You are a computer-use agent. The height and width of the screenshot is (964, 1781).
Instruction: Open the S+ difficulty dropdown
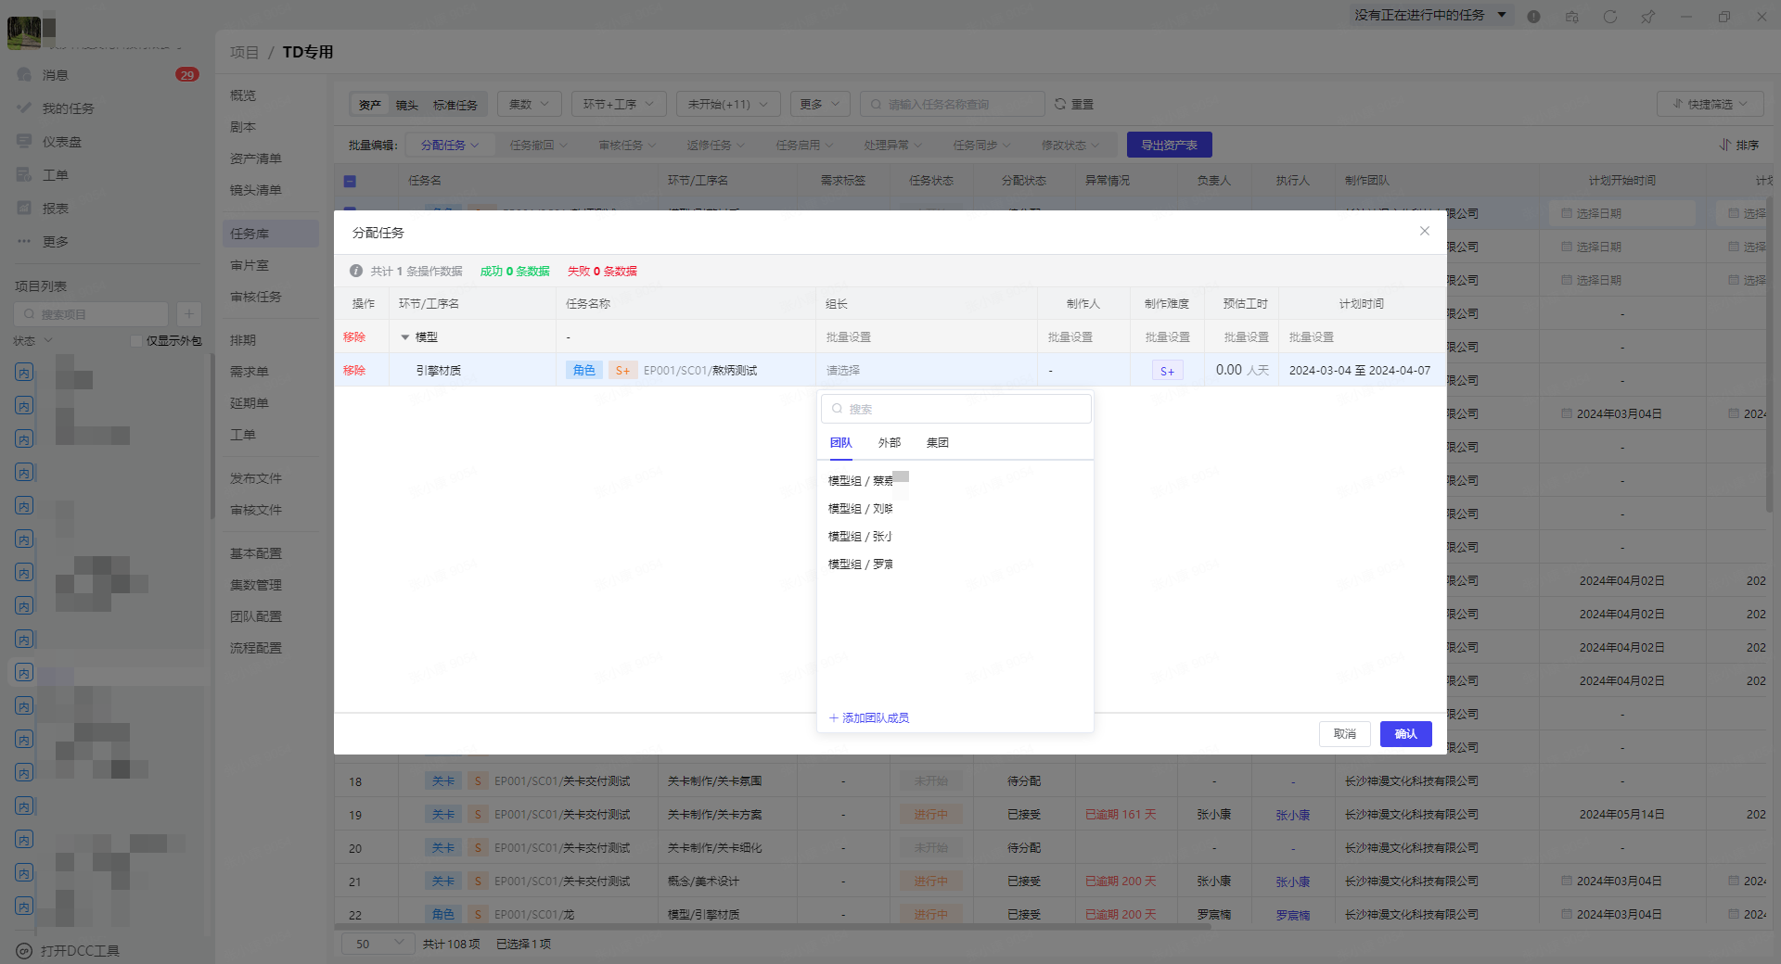pos(1167,371)
